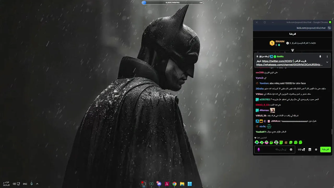Open the twitter.com/XCKIV link

pyautogui.click(x=277, y=61)
